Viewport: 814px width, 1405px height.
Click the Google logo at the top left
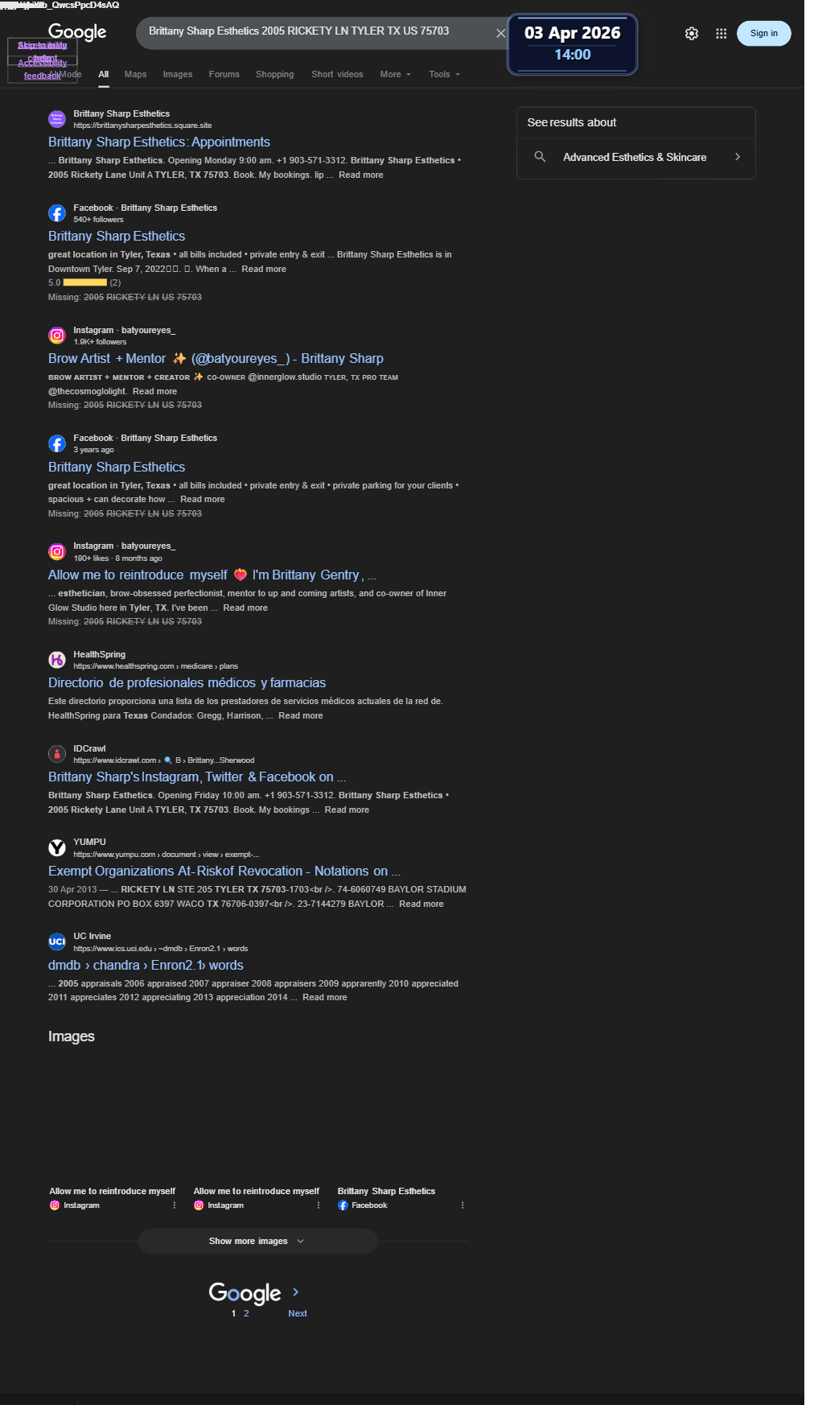[x=77, y=32]
